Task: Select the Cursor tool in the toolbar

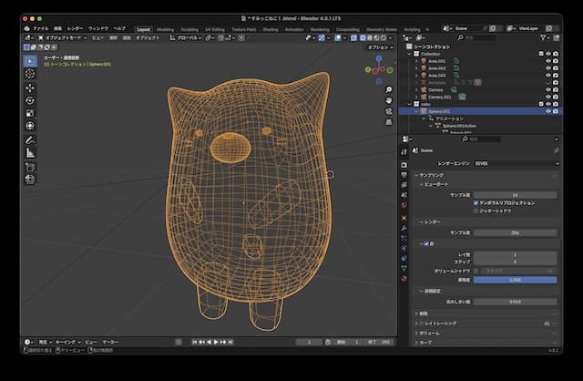Action: pos(30,74)
